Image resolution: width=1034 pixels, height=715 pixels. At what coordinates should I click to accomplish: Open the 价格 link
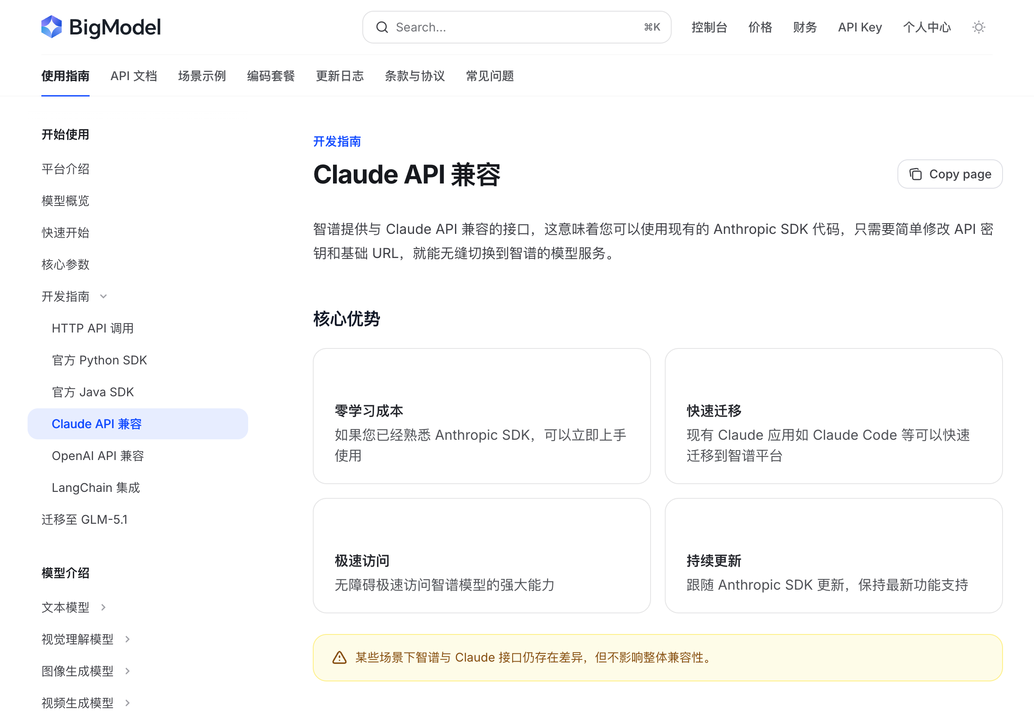tap(760, 27)
